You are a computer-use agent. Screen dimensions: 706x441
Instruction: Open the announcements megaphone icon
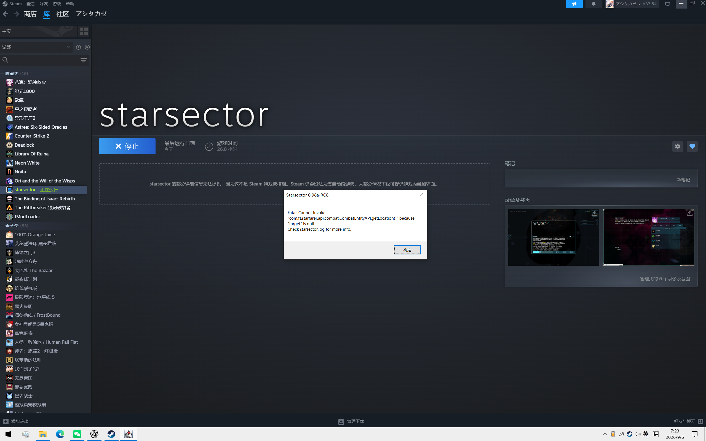pyautogui.click(x=574, y=4)
